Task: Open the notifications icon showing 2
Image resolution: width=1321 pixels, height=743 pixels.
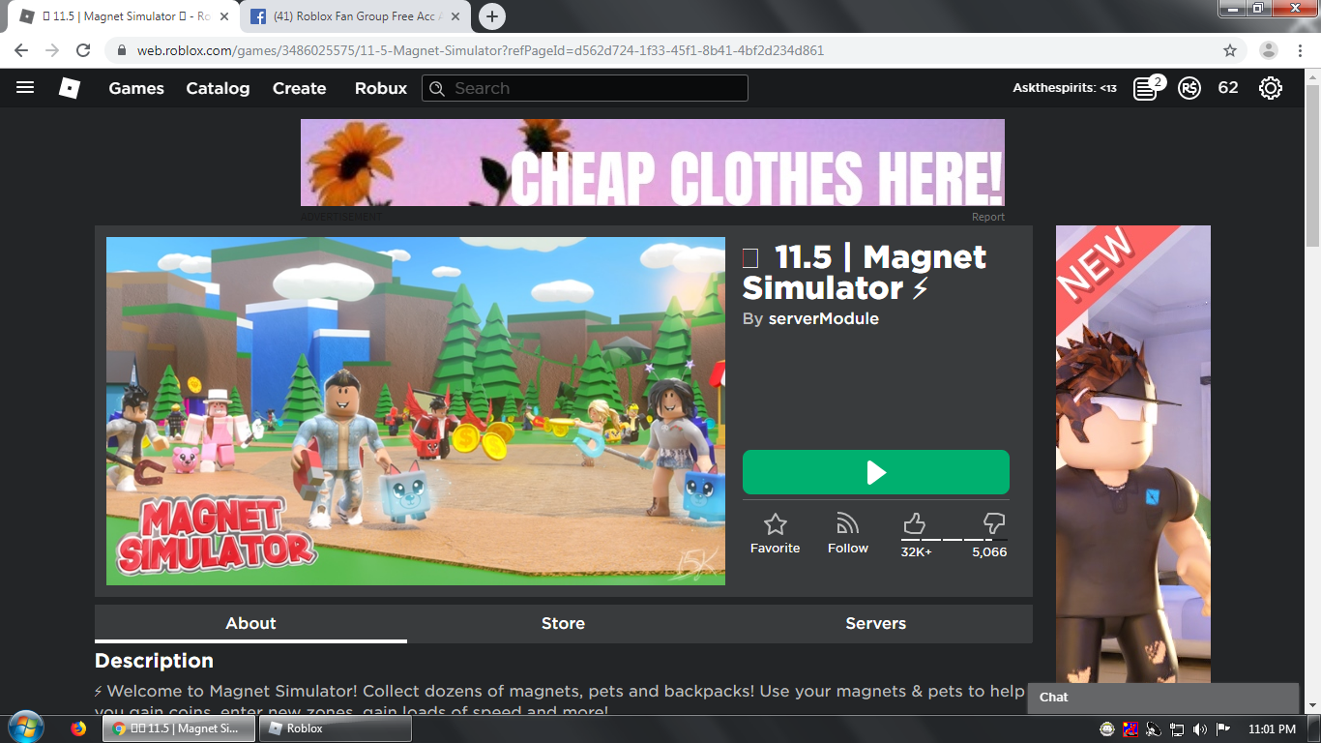Action: click(x=1147, y=88)
